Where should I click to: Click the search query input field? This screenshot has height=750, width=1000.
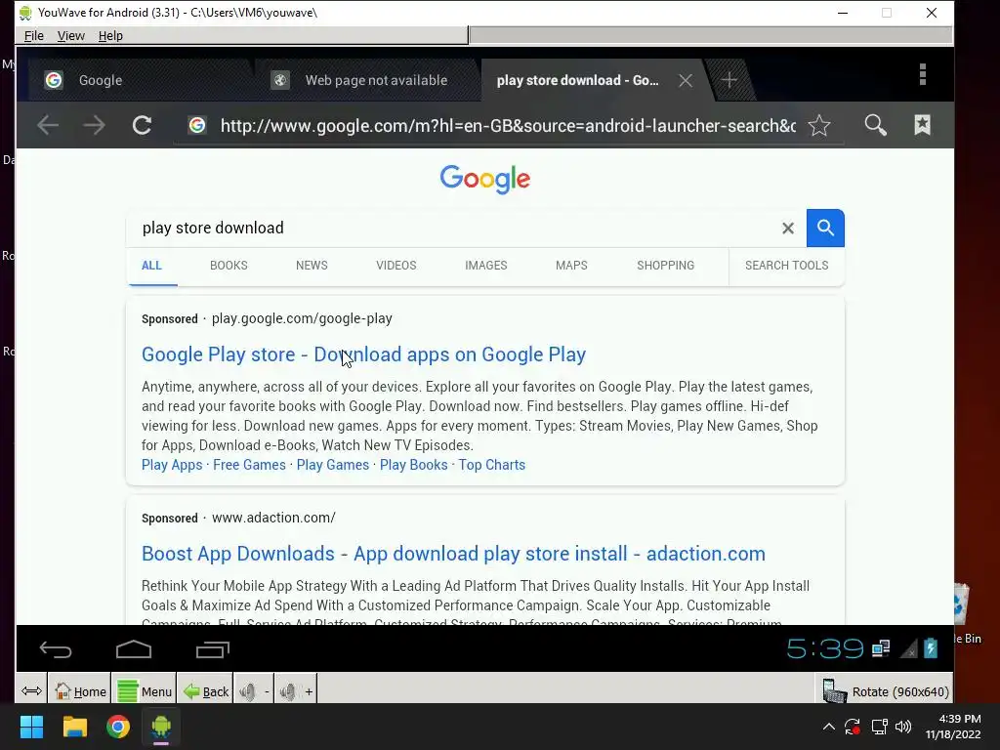click(453, 228)
